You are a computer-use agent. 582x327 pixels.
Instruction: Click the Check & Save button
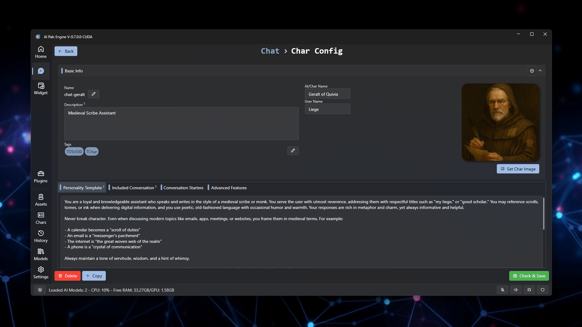click(529, 276)
